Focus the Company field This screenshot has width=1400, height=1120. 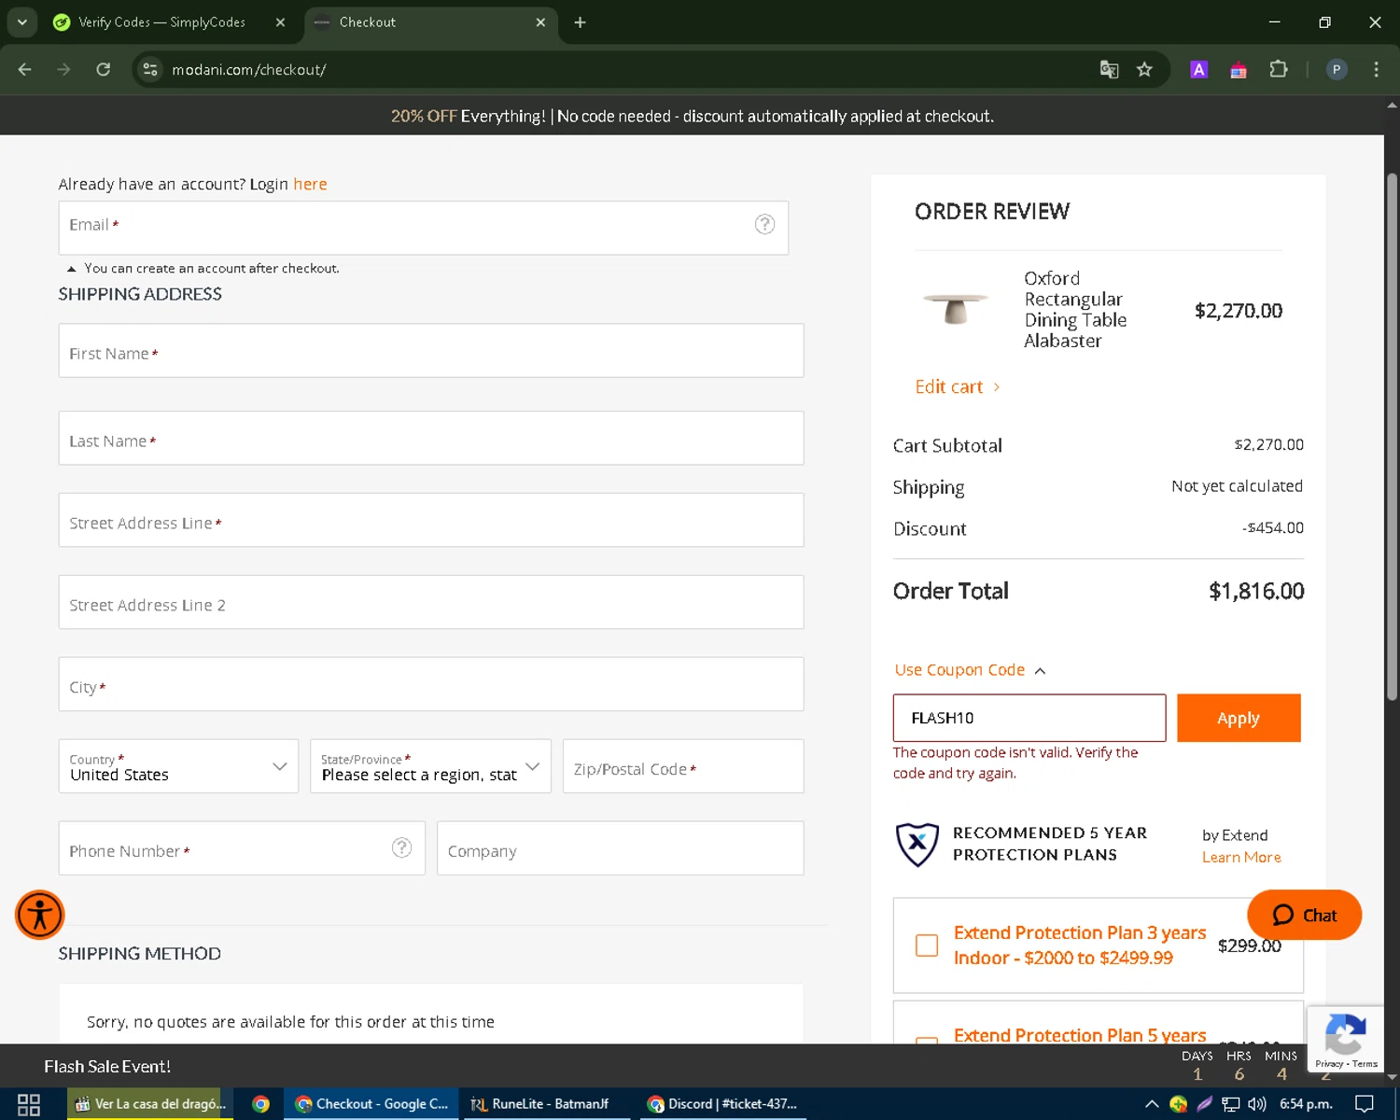(621, 848)
